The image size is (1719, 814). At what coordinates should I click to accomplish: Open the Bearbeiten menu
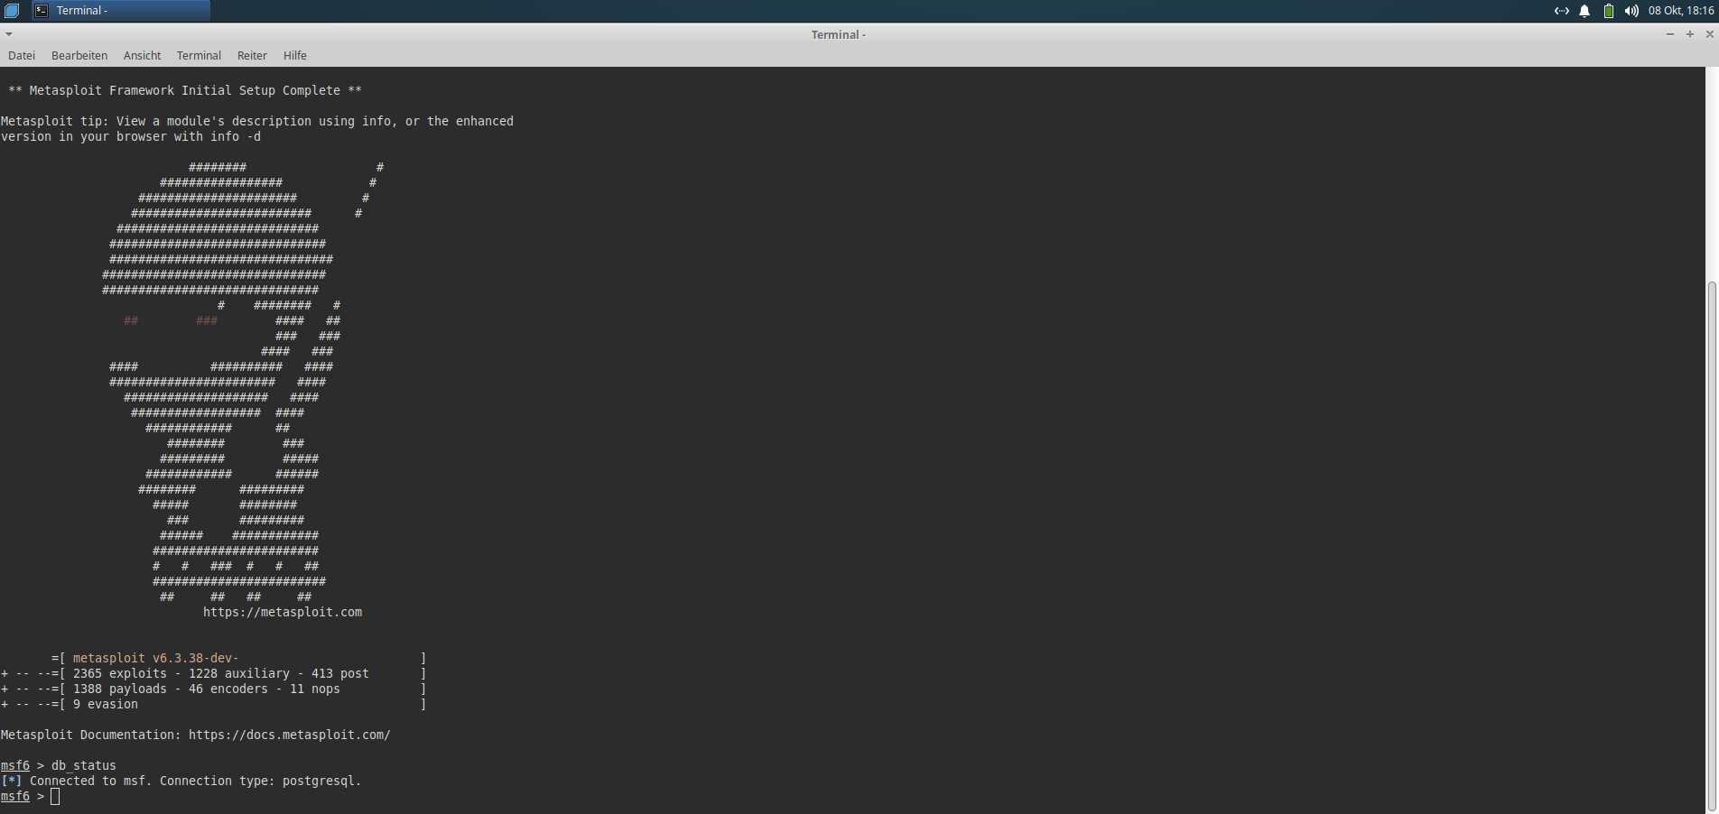(79, 55)
